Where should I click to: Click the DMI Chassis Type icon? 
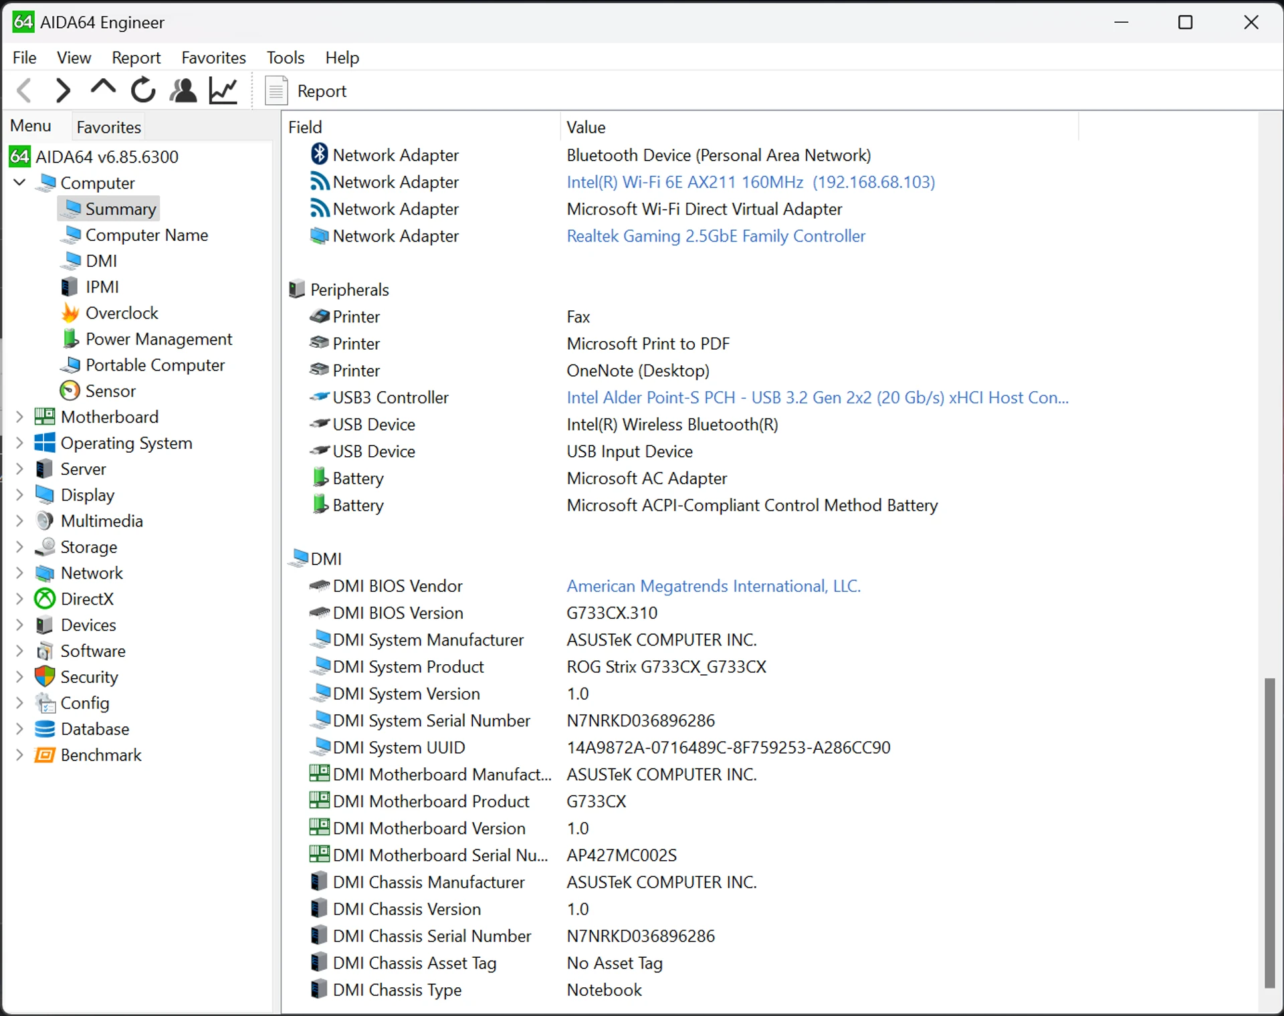tap(319, 989)
